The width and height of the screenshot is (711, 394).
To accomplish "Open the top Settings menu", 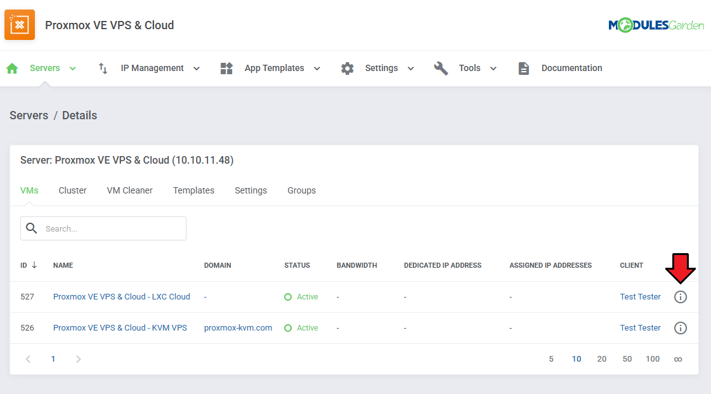I will [381, 68].
